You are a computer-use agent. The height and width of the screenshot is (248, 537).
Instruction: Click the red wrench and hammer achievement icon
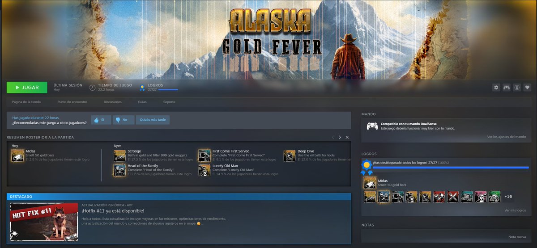pyautogui.click(x=439, y=197)
